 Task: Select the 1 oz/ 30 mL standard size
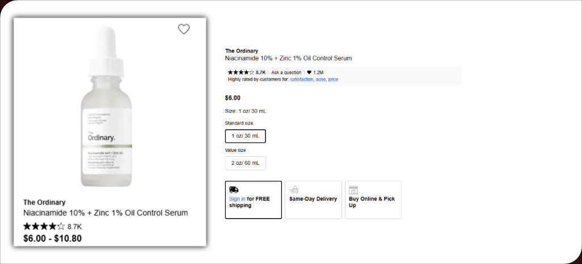[x=245, y=136]
